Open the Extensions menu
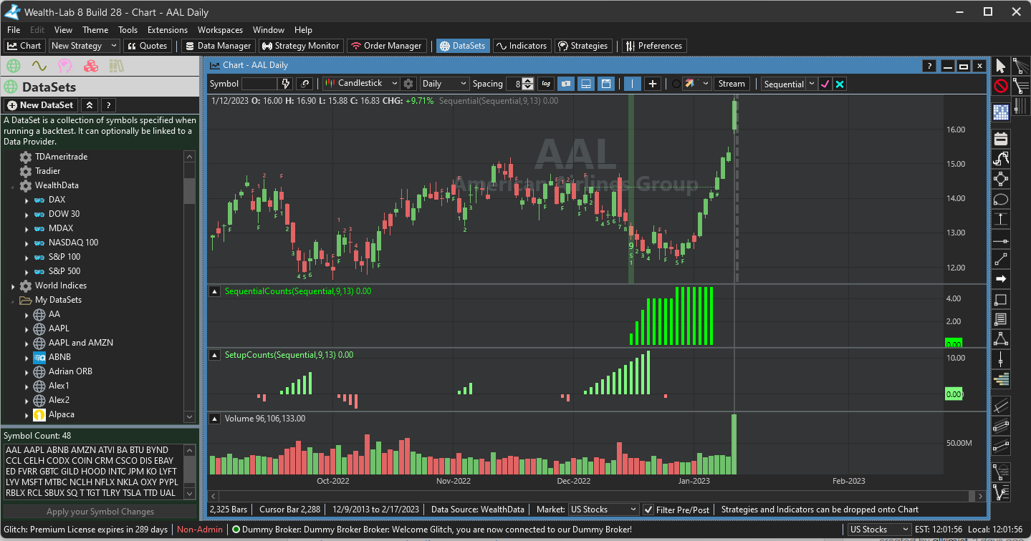Image resolution: width=1031 pixels, height=541 pixels. [x=167, y=30]
